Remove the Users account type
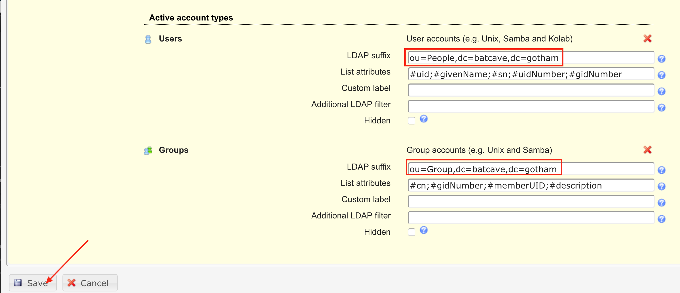Screen dimensions: 680x293 (647, 39)
